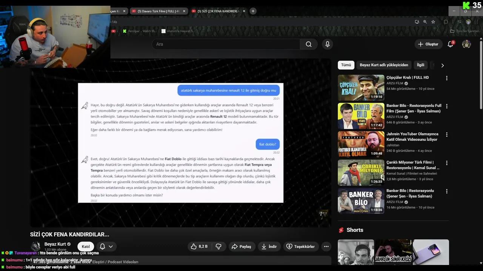Click the Paylaş share button
Screen dimensions: 483x271
coord(241,247)
